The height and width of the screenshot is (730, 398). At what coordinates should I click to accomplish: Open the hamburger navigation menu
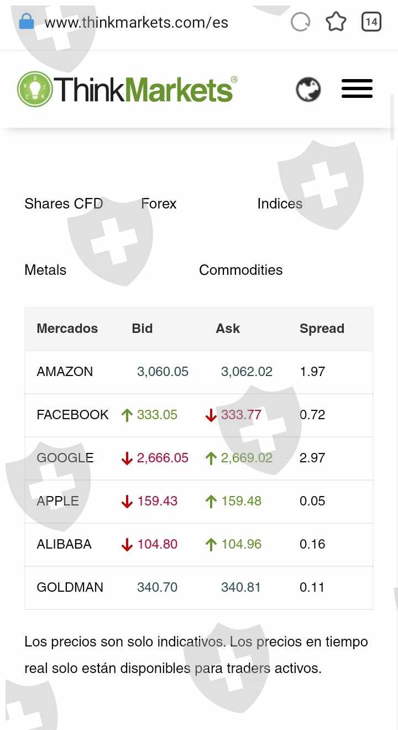pos(357,89)
